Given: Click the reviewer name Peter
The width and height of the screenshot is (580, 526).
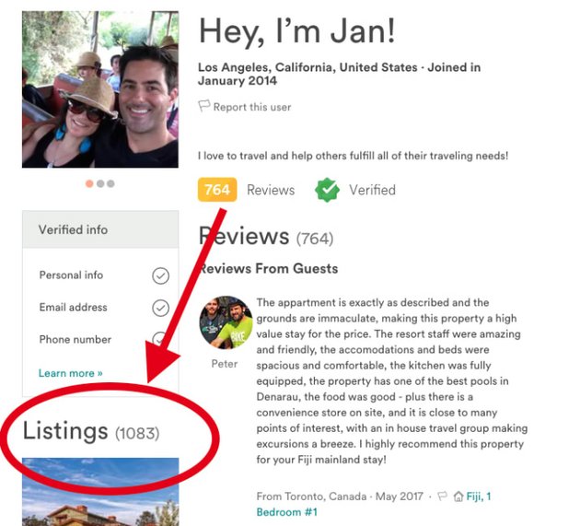Looking at the screenshot, I should pyautogui.click(x=224, y=363).
